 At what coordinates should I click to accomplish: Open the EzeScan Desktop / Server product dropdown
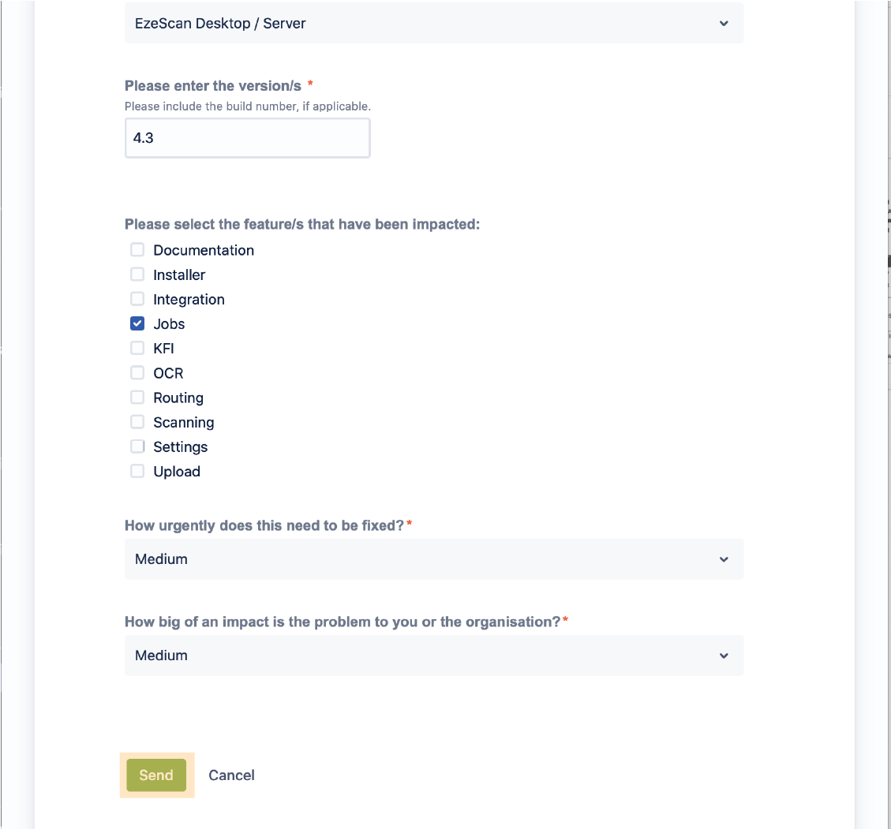click(433, 24)
